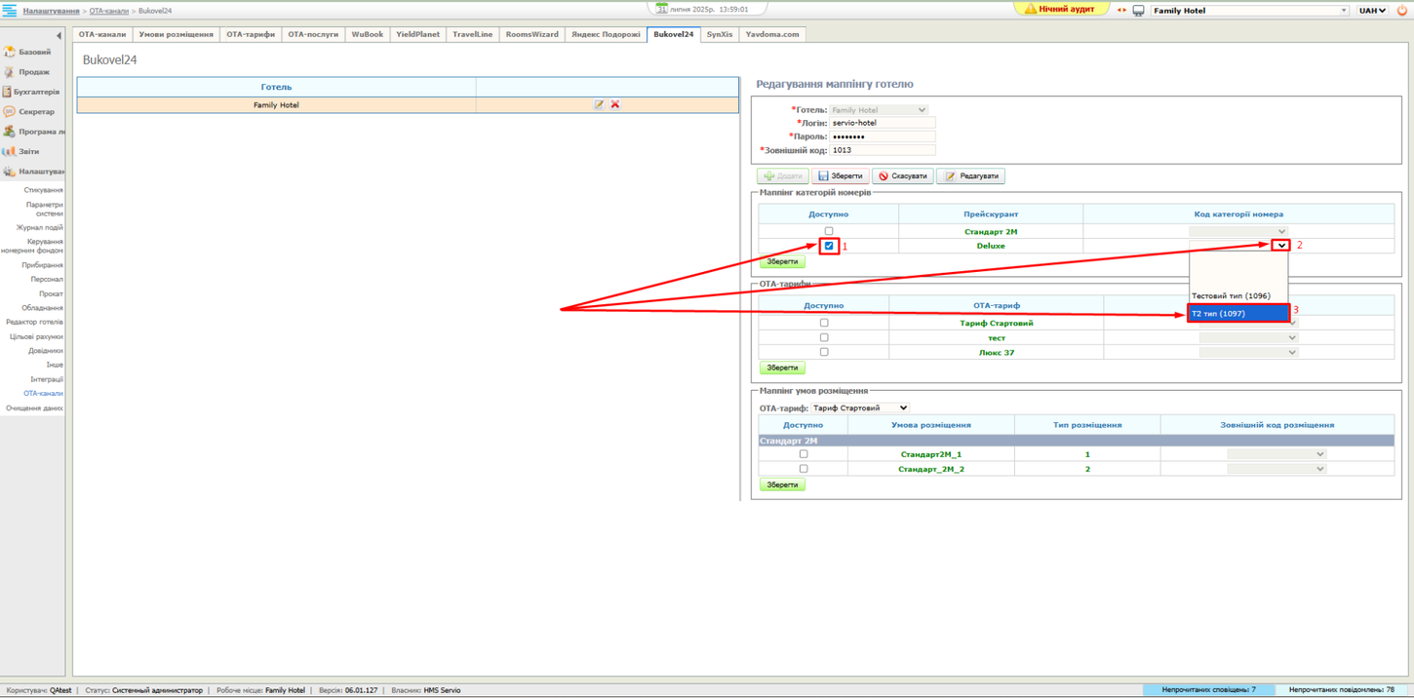Click the pencil edit icon for Family Hotel
The image size is (1414, 698).
pos(599,104)
